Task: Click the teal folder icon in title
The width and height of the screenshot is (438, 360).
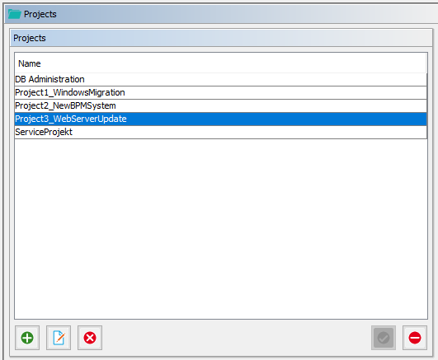Action: [15, 14]
